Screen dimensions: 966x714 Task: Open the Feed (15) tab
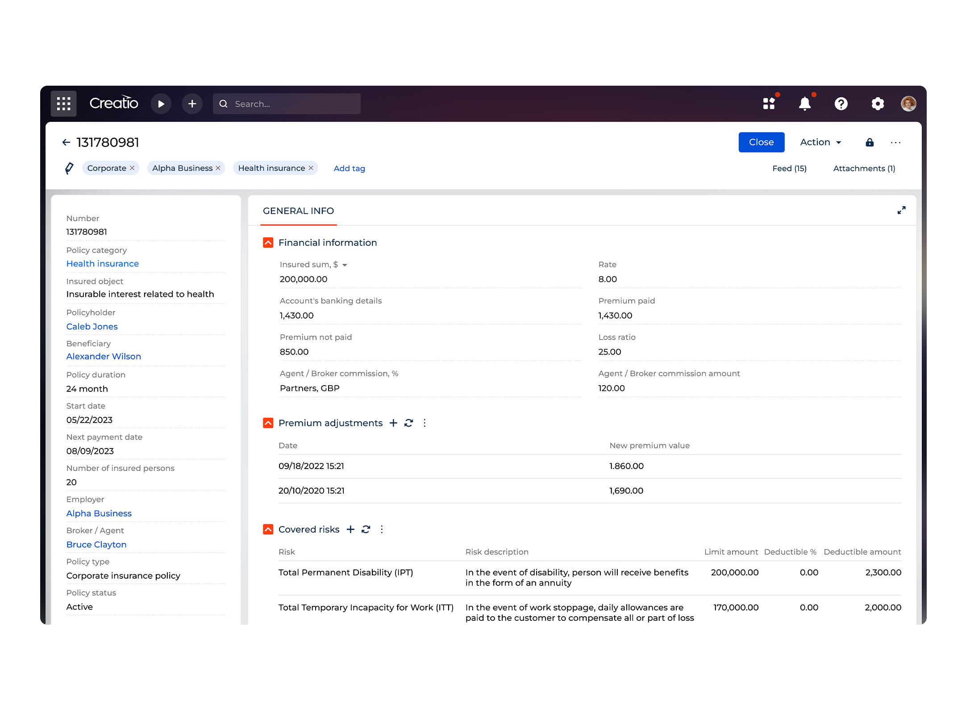coord(789,168)
